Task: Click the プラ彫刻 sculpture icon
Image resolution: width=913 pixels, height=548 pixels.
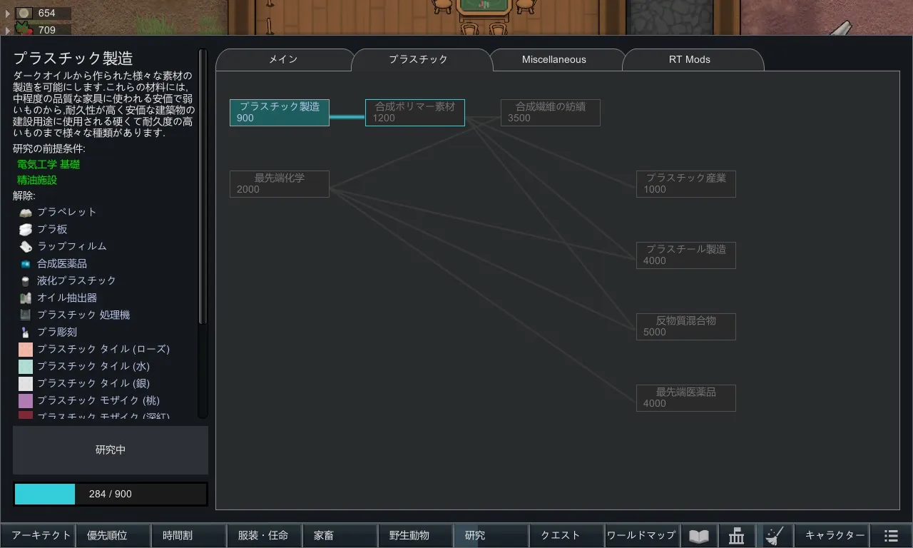Action: (x=26, y=332)
